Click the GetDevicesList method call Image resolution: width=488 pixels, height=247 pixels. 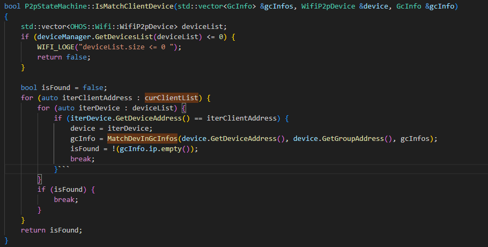click(x=124, y=37)
